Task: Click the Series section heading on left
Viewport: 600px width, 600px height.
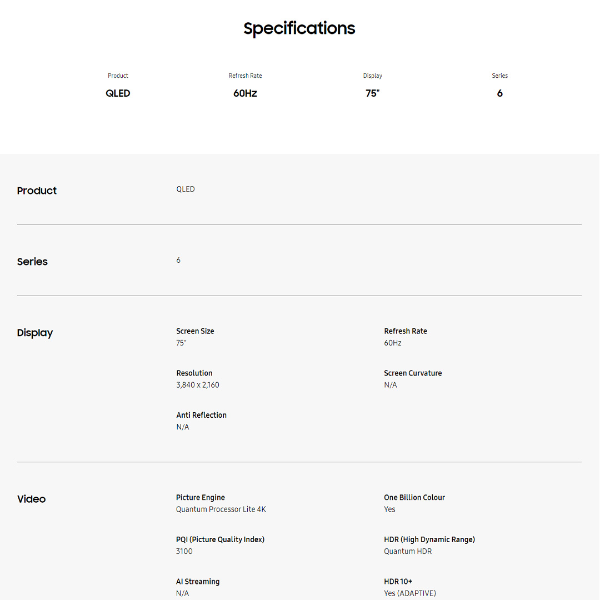Action: pyautogui.click(x=32, y=262)
